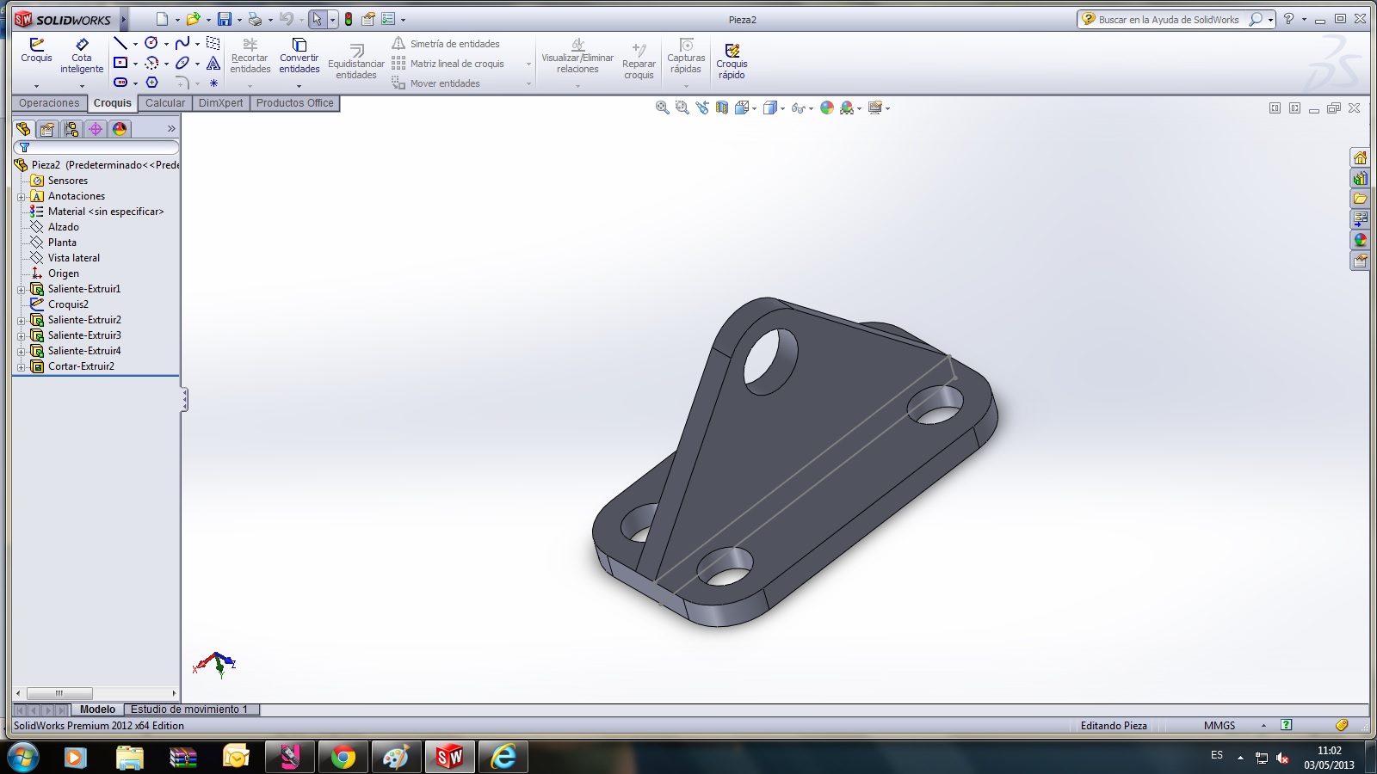This screenshot has height=774, width=1377.
Task: Click Zoom to fit icon in view toolbar
Action: coord(662,107)
